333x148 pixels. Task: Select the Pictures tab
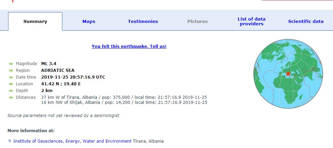point(198,21)
